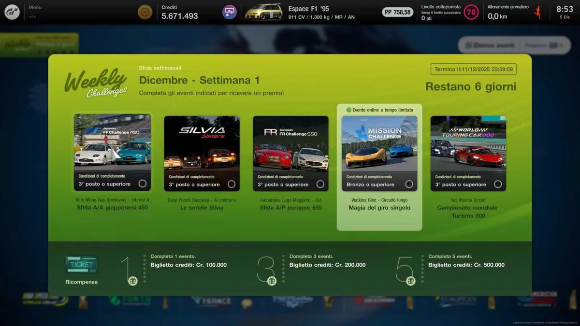Click Blue Moon Bay Speedway - Interno A label
This screenshot has width=580, height=326.
click(x=112, y=200)
